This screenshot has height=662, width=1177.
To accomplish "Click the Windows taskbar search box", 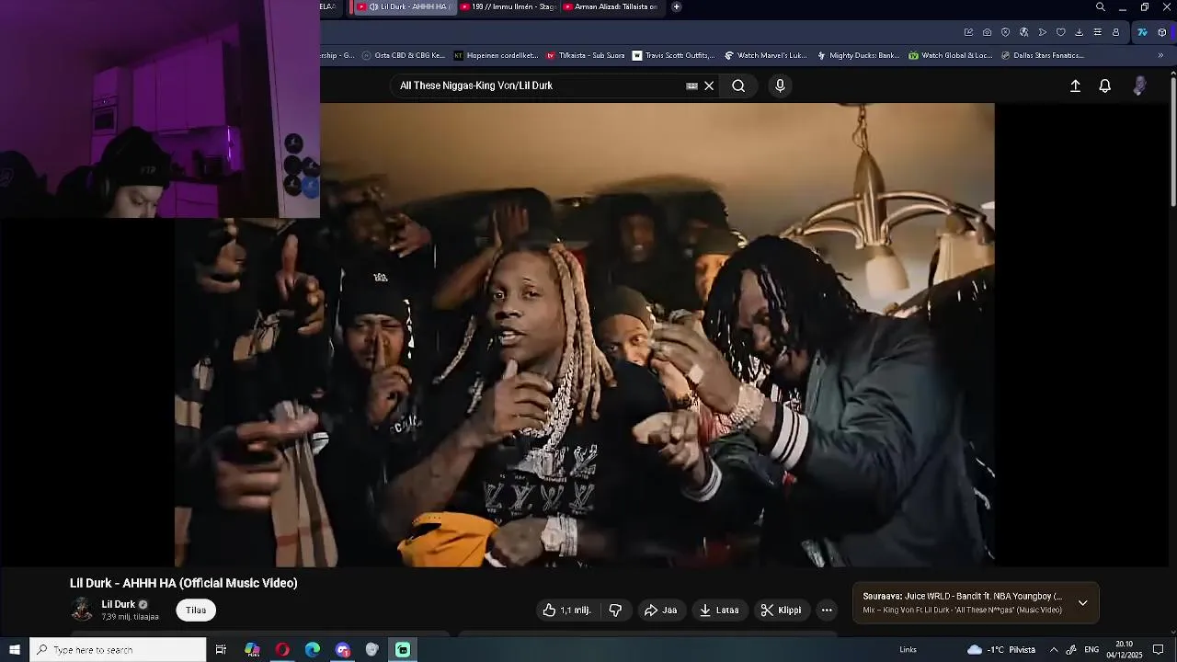I will [118, 650].
